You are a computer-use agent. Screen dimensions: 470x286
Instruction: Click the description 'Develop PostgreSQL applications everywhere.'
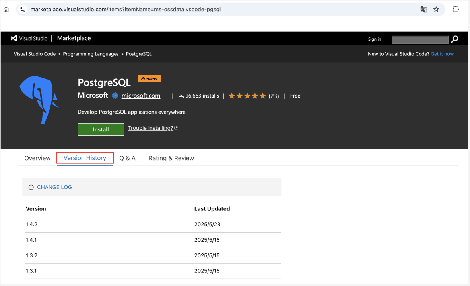pyautogui.click(x=132, y=112)
